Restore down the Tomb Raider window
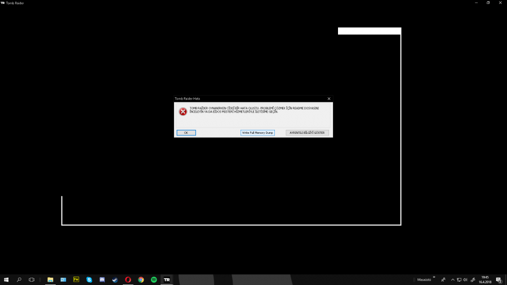Viewport: 507px width, 285px height. [x=488, y=3]
